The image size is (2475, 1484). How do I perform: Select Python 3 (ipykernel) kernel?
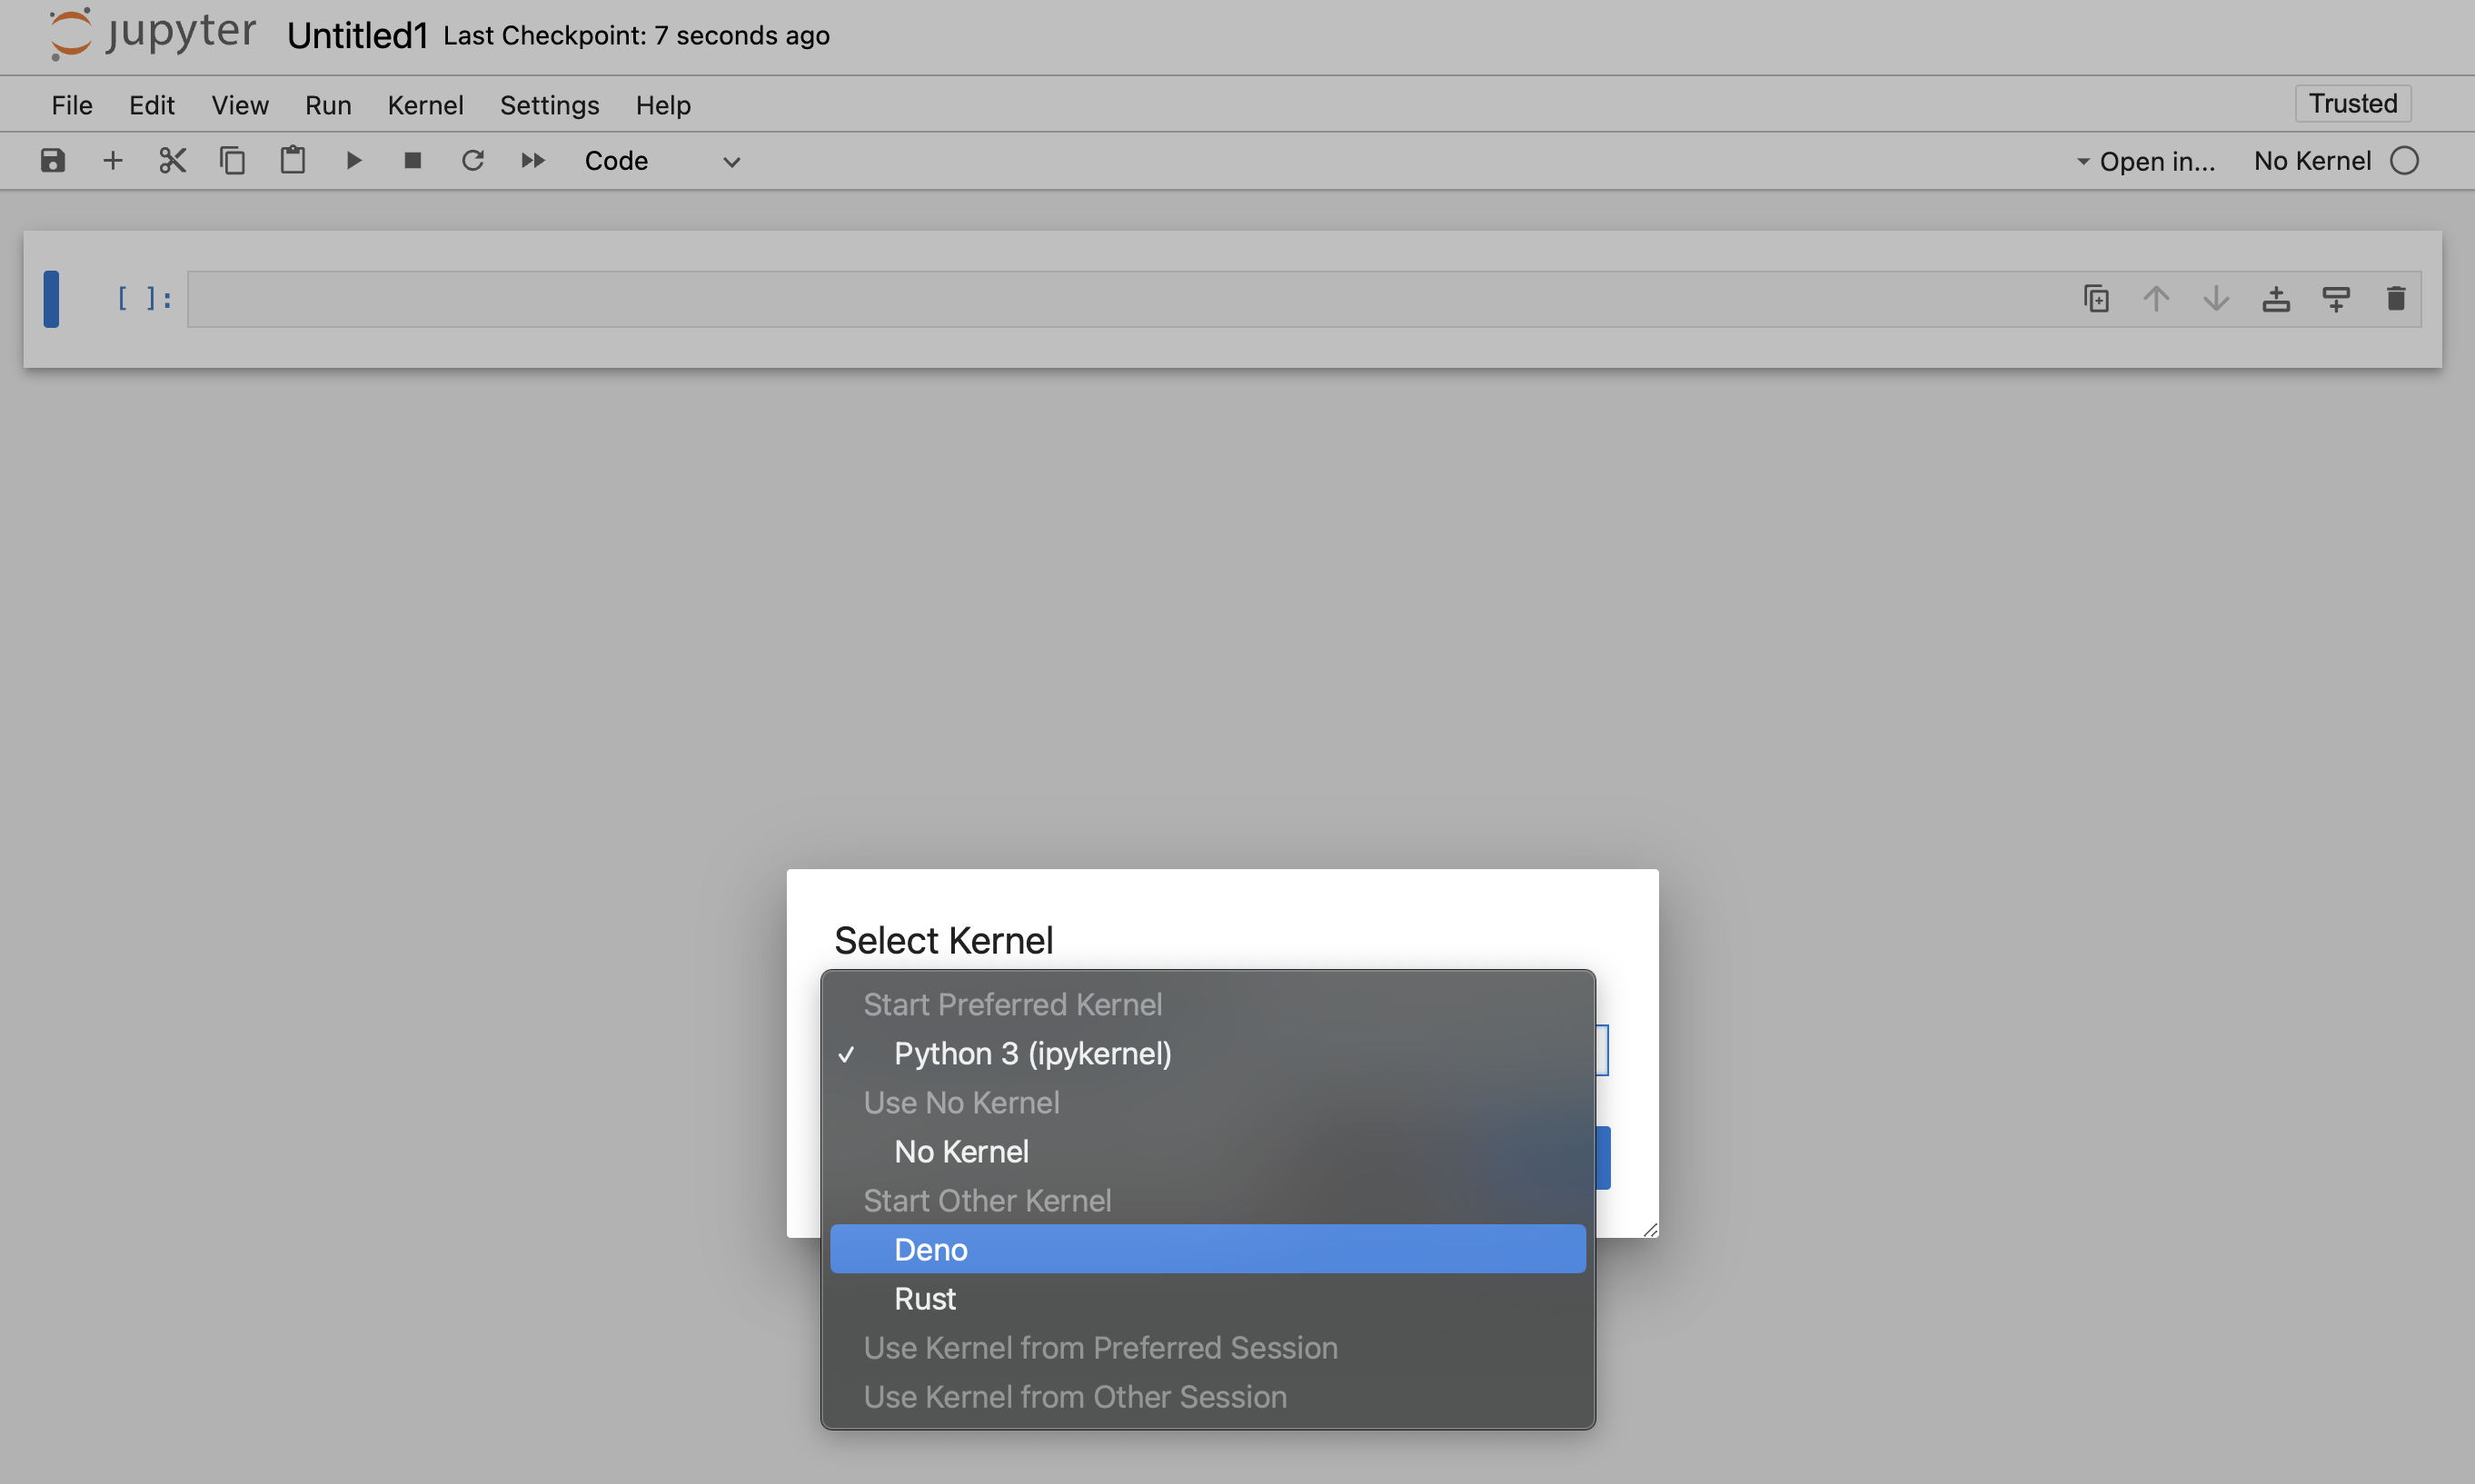(x=1033, y=1053)
